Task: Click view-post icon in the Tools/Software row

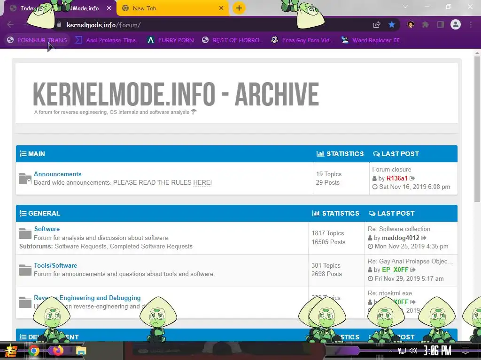Action: (x=413, y=270)
